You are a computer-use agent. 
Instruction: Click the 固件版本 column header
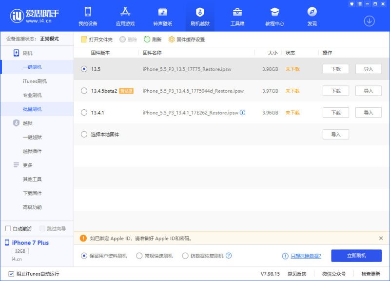tap(100, 53)
